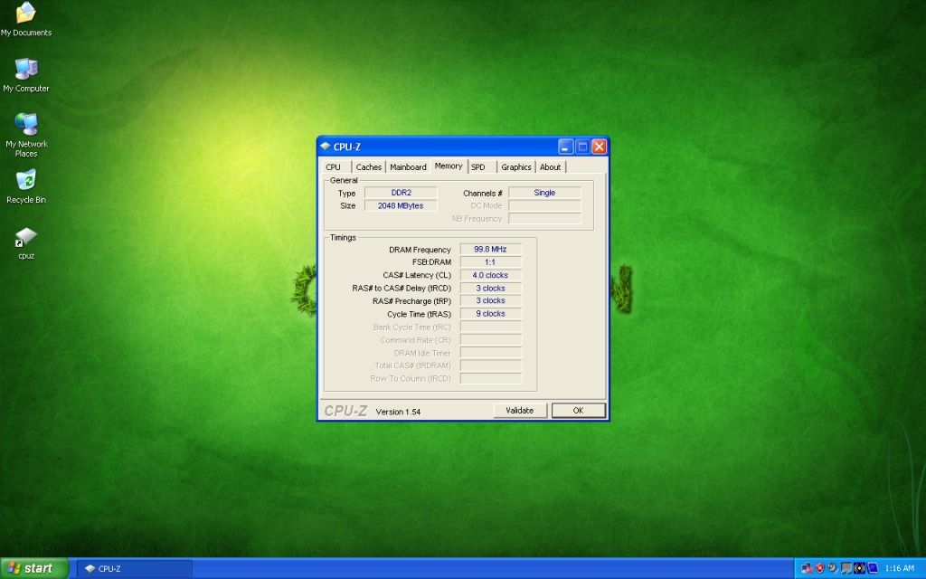Click the CPU-Z taskbar button
The width and height of the screenshot is (926, 579).
134,568
